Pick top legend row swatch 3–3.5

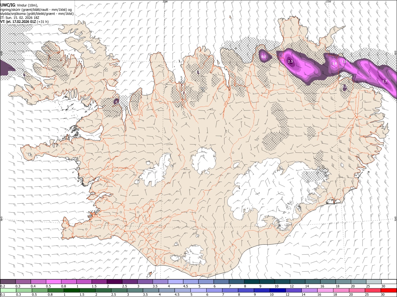click(145, 282)
